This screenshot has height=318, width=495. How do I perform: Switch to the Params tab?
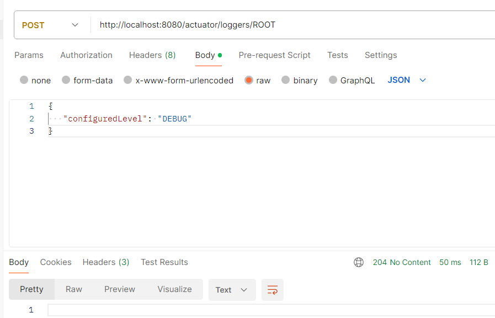pyautogui.click(x=29, y=55)
